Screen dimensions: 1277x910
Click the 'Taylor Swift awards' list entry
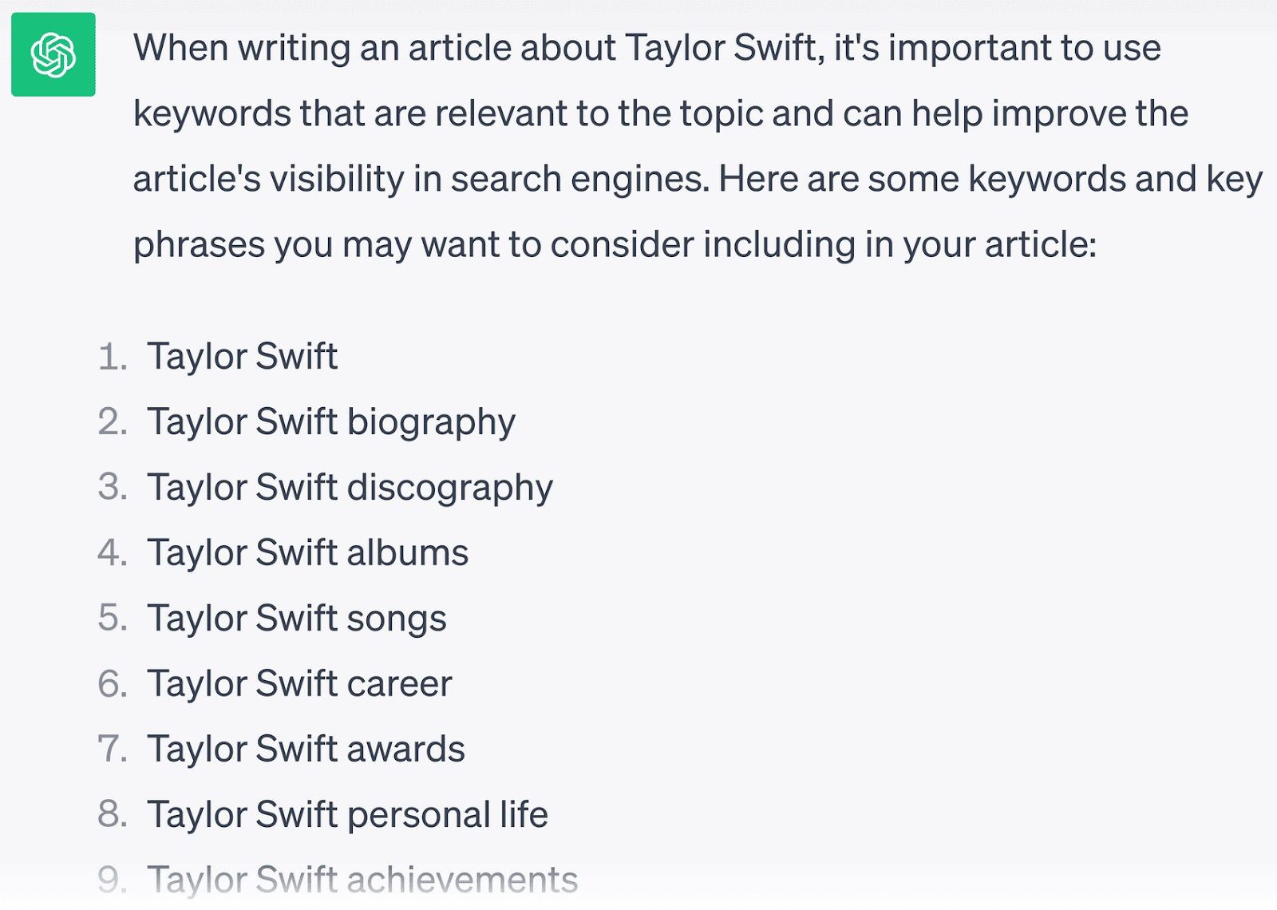tap(306, 749)
